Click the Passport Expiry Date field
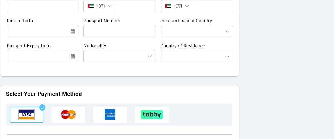The width and height of the screenshot is (334, 139). pos(38,56)
